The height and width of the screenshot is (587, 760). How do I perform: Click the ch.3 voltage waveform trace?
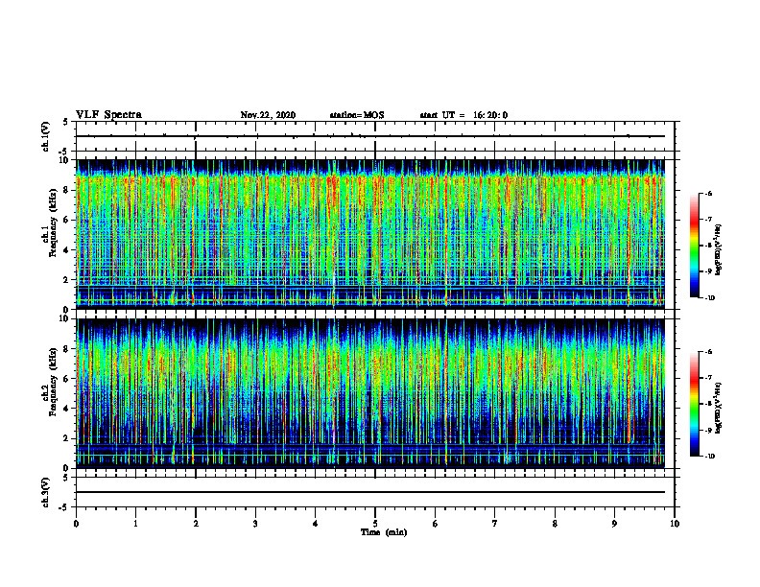(x=370, y=492)
